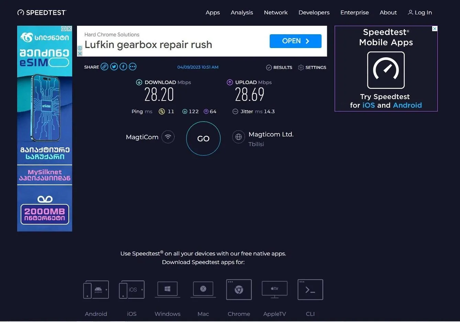Click the 2000MB internet offer banner

click(45, 214)
